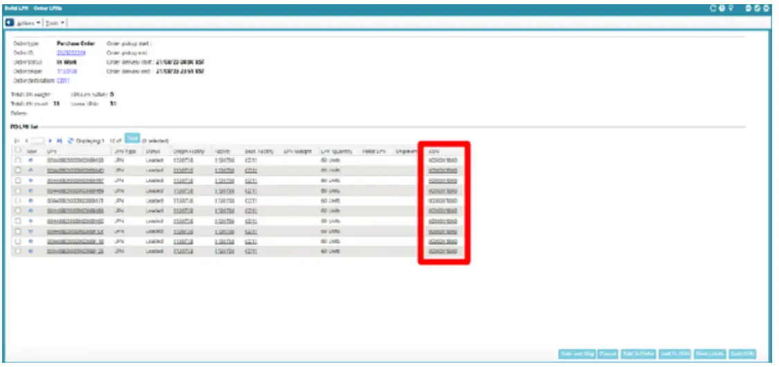The width and height of the screenshot is (779, 367).
Task: Open the view icon in the first LPN row
Action: pyautogui.click(x=30, y=161)
